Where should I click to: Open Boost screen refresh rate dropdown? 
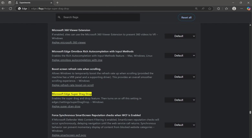(180, 77)
